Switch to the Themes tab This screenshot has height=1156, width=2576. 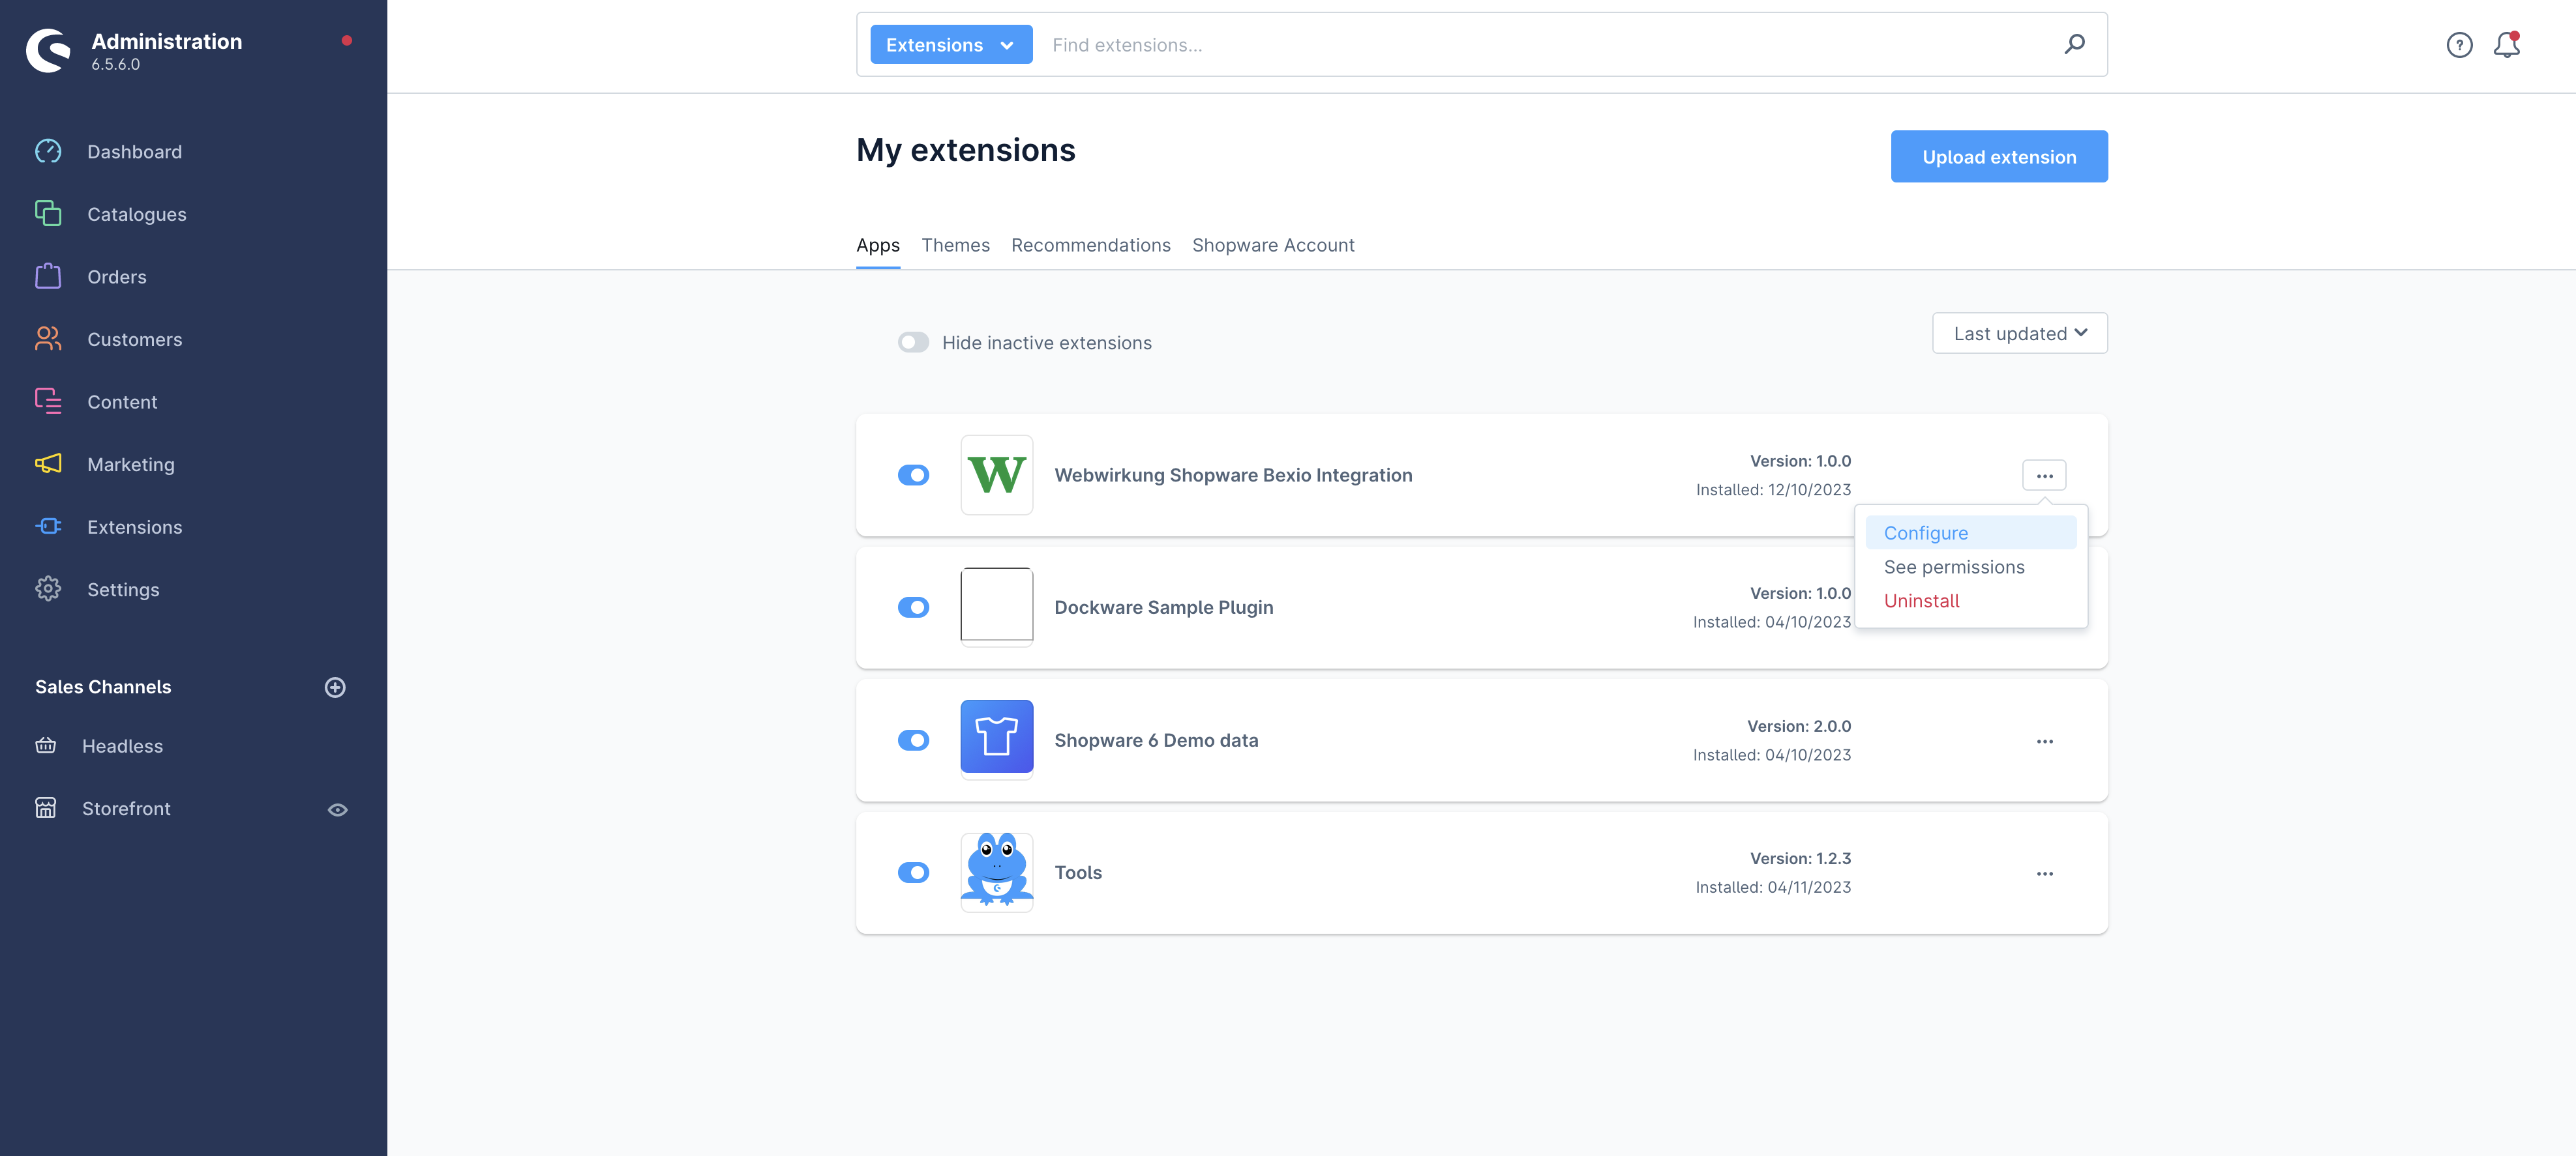coord(955,245)
